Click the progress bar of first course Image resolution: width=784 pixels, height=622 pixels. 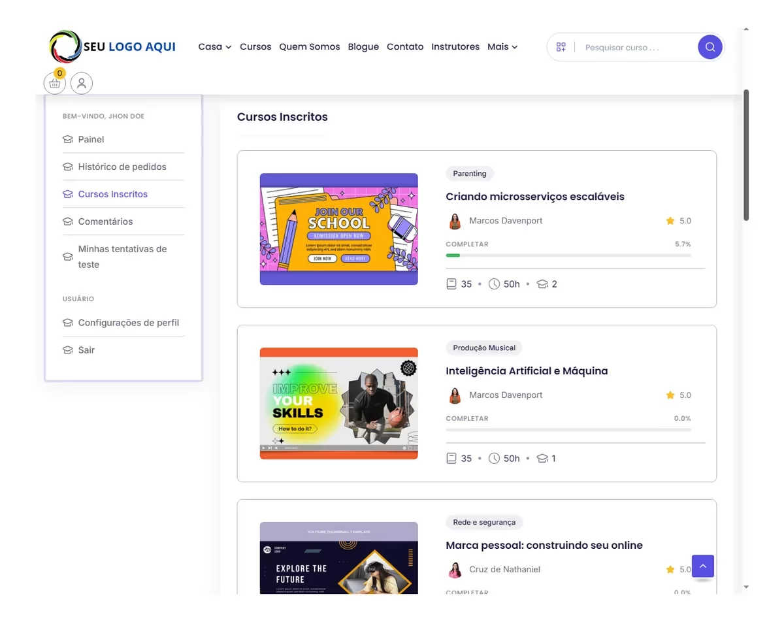pos(568,255)
